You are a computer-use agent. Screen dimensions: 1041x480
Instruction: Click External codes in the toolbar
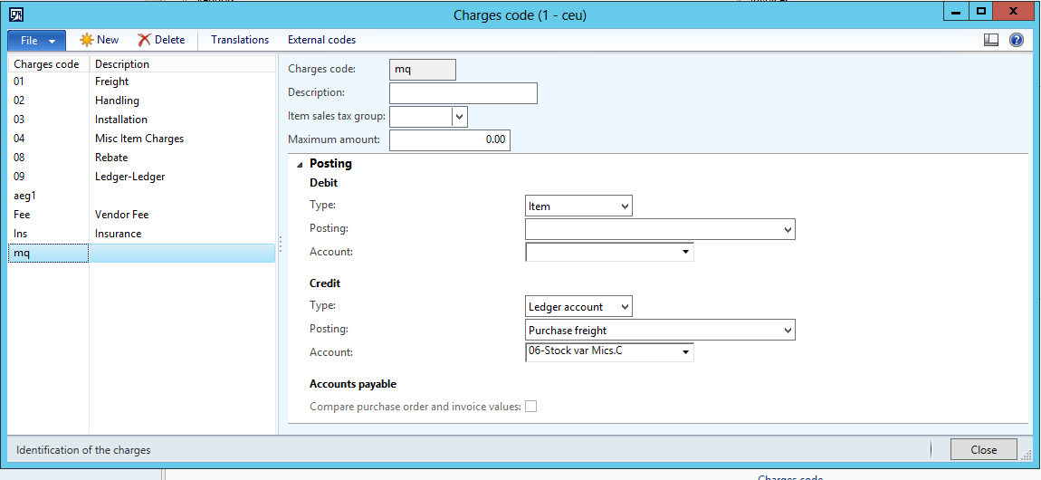coord(321,40)
